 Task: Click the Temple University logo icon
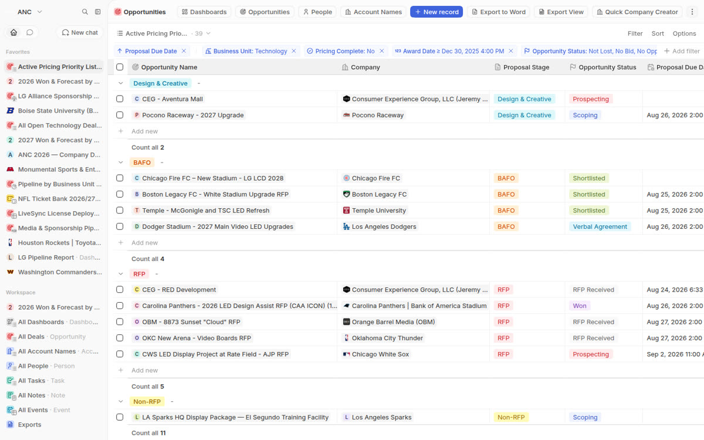pyautogui.click(x=346, y=211)
